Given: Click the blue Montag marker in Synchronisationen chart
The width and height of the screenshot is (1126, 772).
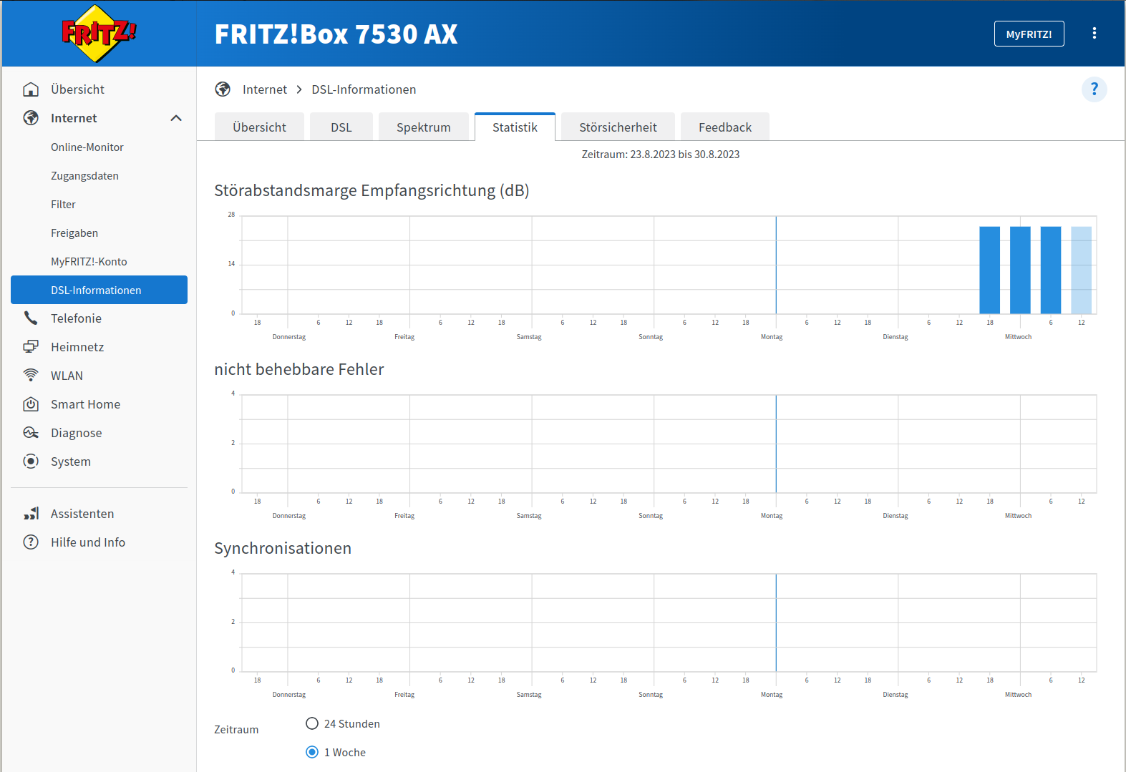Looking at the screenshot, I should pos(776,622).
